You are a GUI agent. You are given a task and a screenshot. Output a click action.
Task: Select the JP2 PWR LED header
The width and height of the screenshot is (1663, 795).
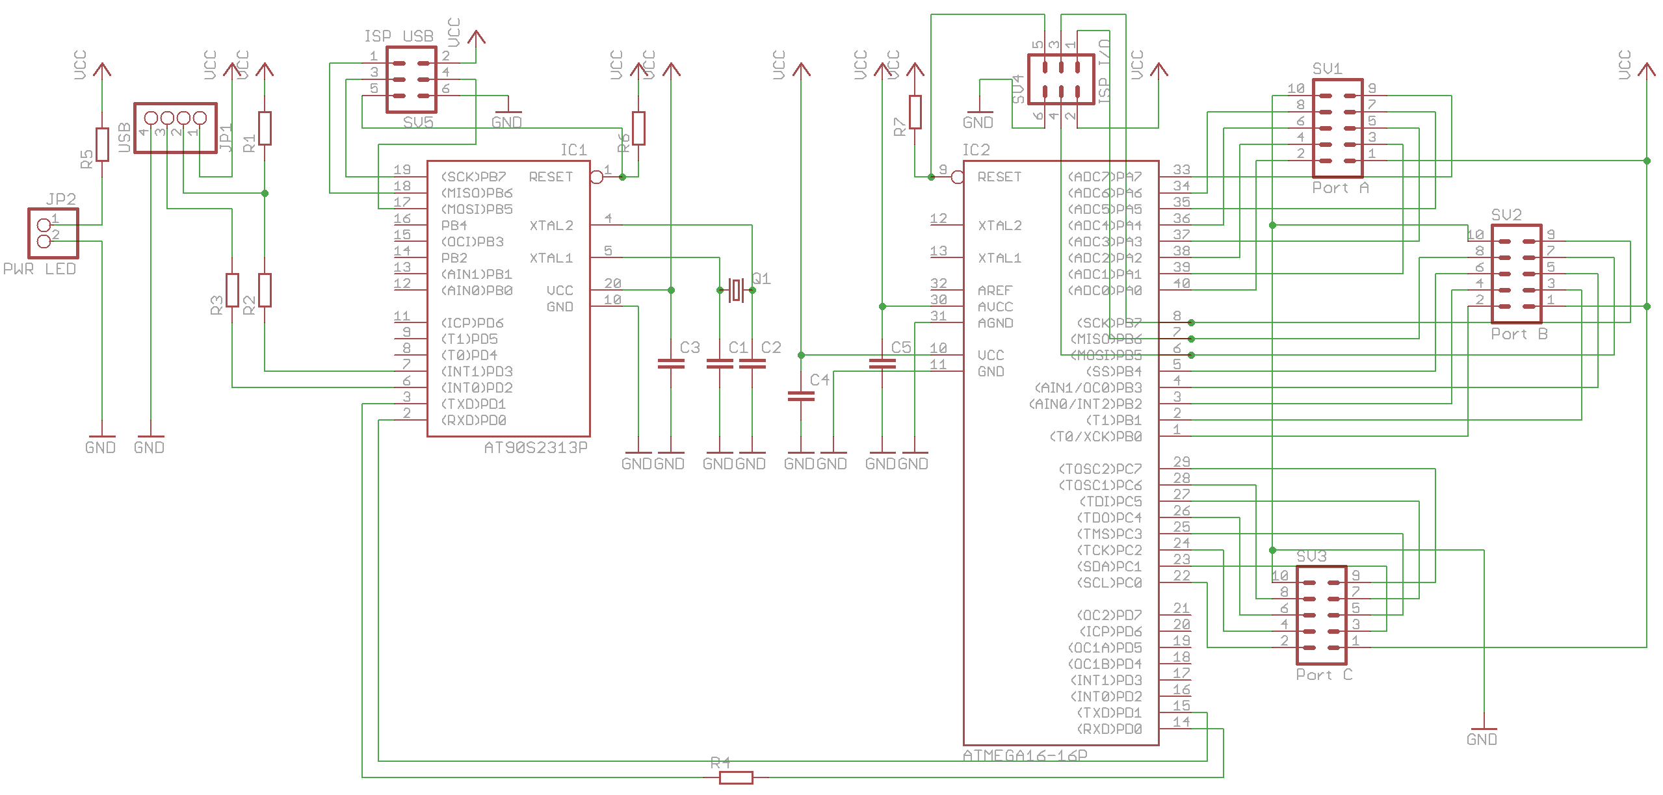tap(53, 233)
